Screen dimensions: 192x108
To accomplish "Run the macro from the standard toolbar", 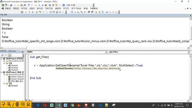I will [x=36, y=5].
